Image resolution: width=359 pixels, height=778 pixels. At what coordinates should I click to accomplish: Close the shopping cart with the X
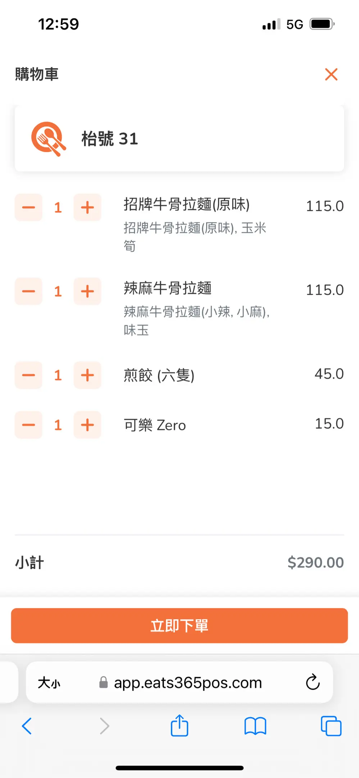(x=331, y=75)
